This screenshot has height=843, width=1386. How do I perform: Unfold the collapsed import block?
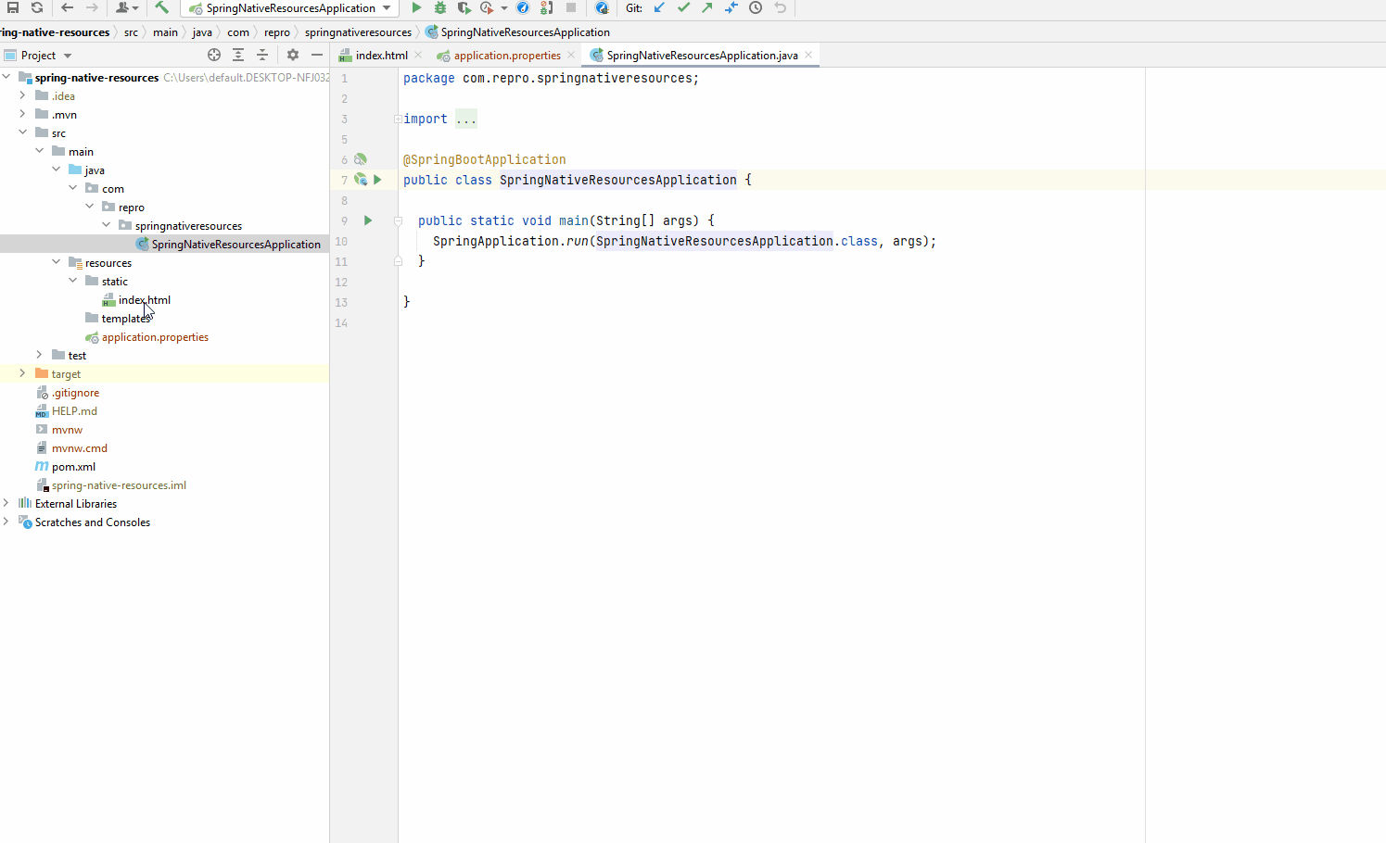[x=398, y=119]
